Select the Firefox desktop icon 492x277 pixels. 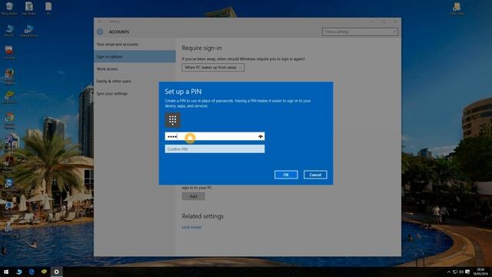click(9, 76)
